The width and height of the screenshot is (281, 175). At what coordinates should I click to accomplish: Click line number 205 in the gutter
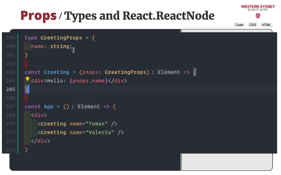(x=11, y=89)
